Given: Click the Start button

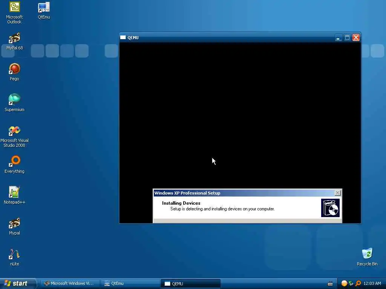Looking at the screenshot, I should click(x=18, y=283).
